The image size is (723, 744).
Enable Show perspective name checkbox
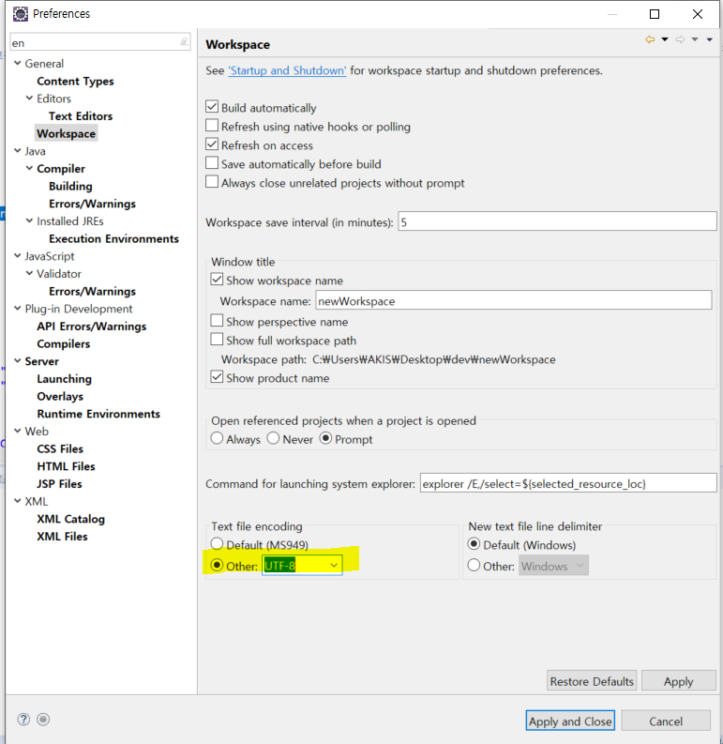click(217, 320)
